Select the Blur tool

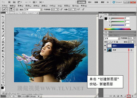click(x=3, y=54)
